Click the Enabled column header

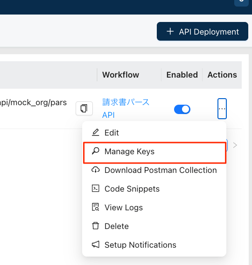click(x=182, y=75)
